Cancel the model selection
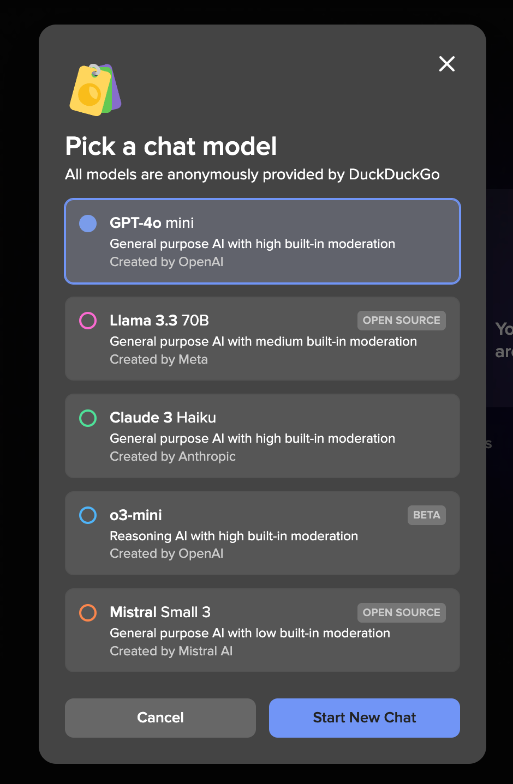Viewport: 513px width, 784px height. 160,718
